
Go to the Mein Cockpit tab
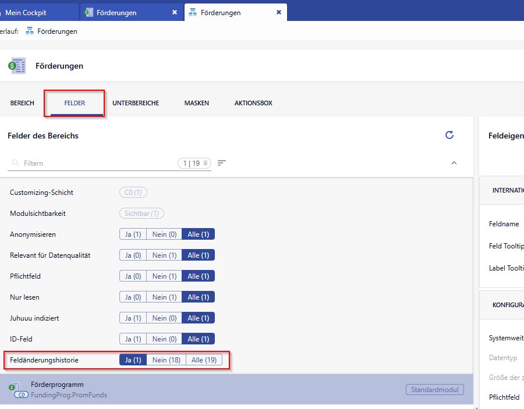[34, 12]
